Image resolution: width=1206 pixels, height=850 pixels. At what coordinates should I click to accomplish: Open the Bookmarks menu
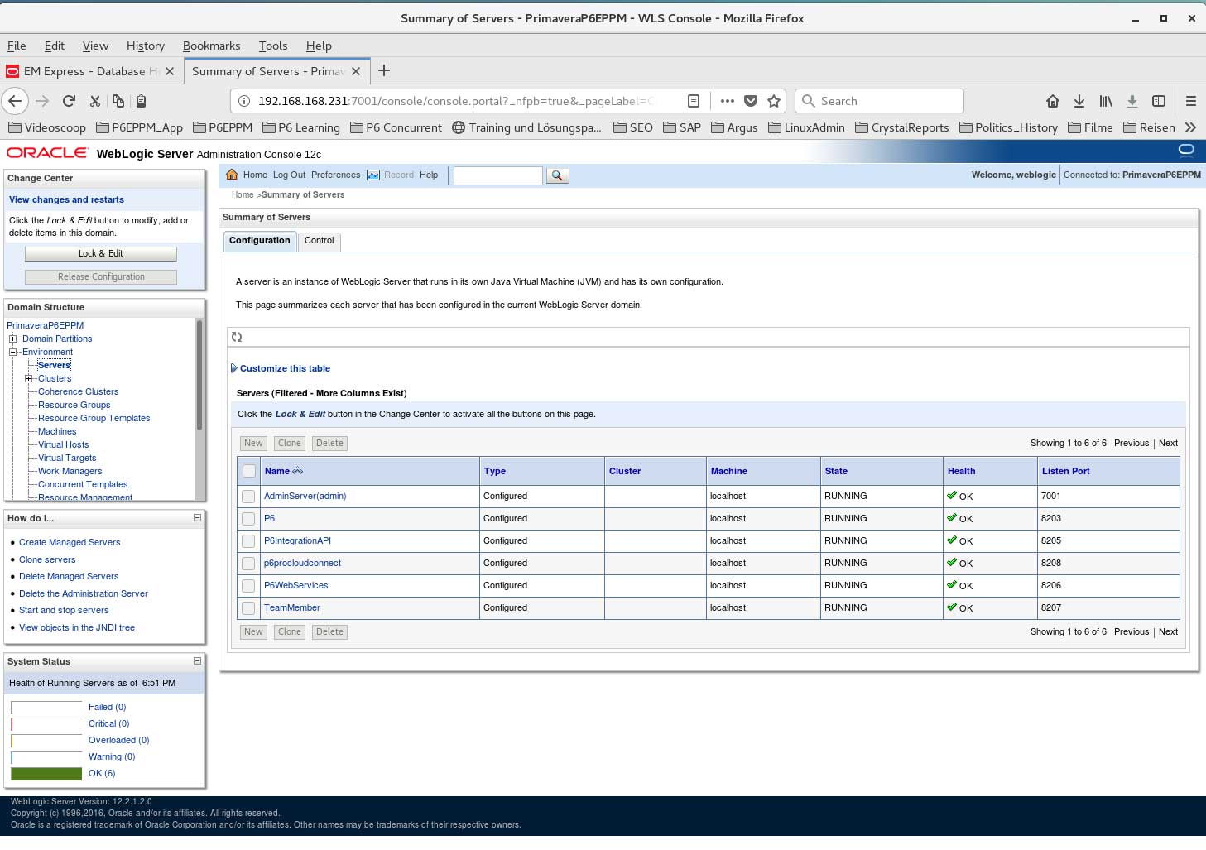(x=211, y=46)
